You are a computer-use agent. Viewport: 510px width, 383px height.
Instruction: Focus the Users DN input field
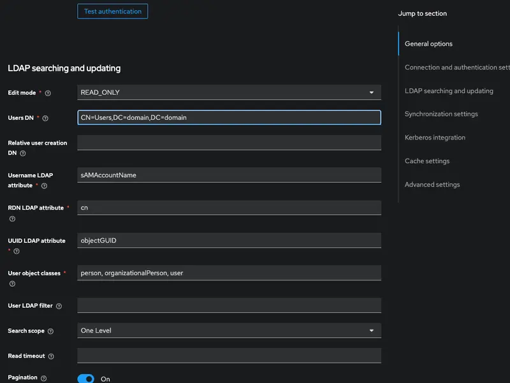pyautogui.click(x=229, y=117)
